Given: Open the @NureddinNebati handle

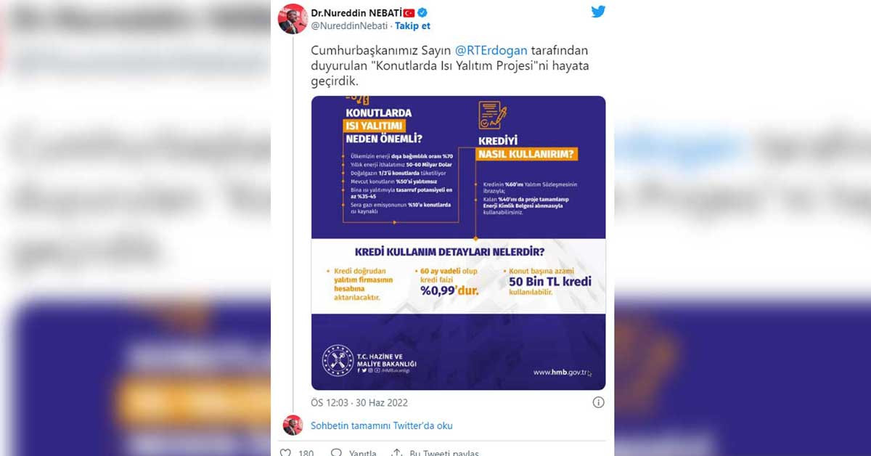Looking at the screenshot, I should 349,25.
